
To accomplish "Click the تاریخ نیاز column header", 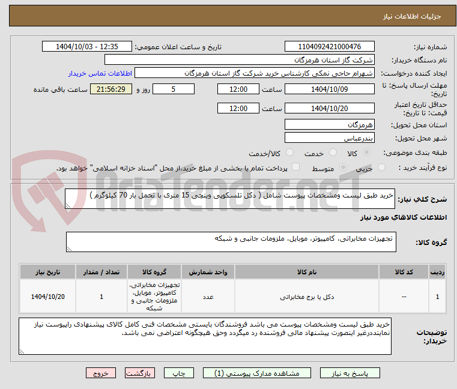I will coord(48,272).
